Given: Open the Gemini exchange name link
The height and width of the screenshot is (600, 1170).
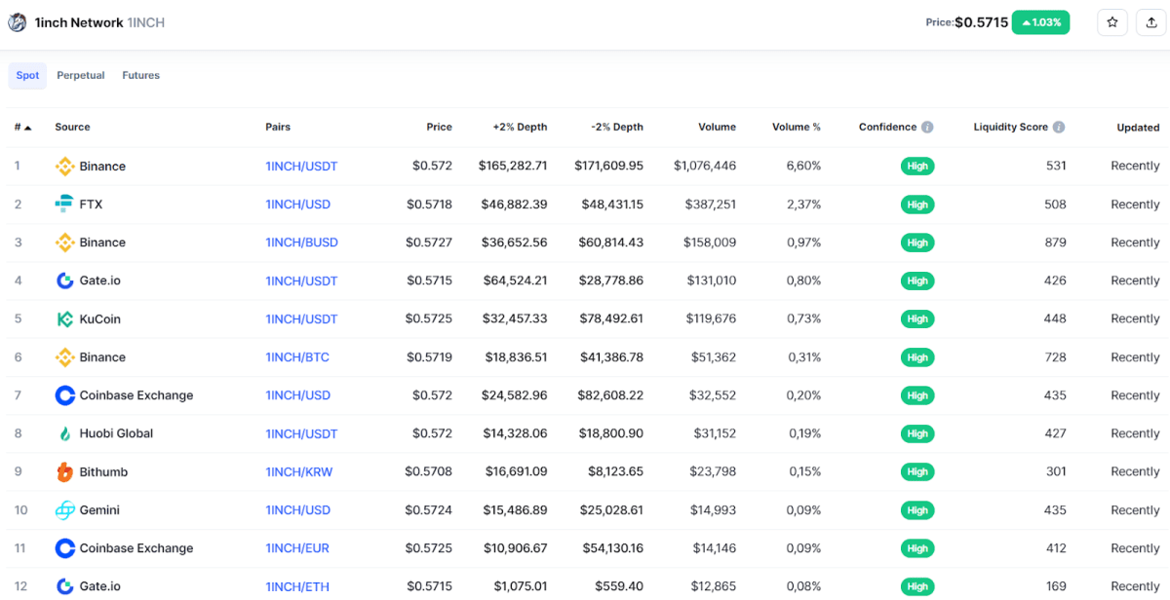Looking at the screenshot, I should [x=99, y=509].
